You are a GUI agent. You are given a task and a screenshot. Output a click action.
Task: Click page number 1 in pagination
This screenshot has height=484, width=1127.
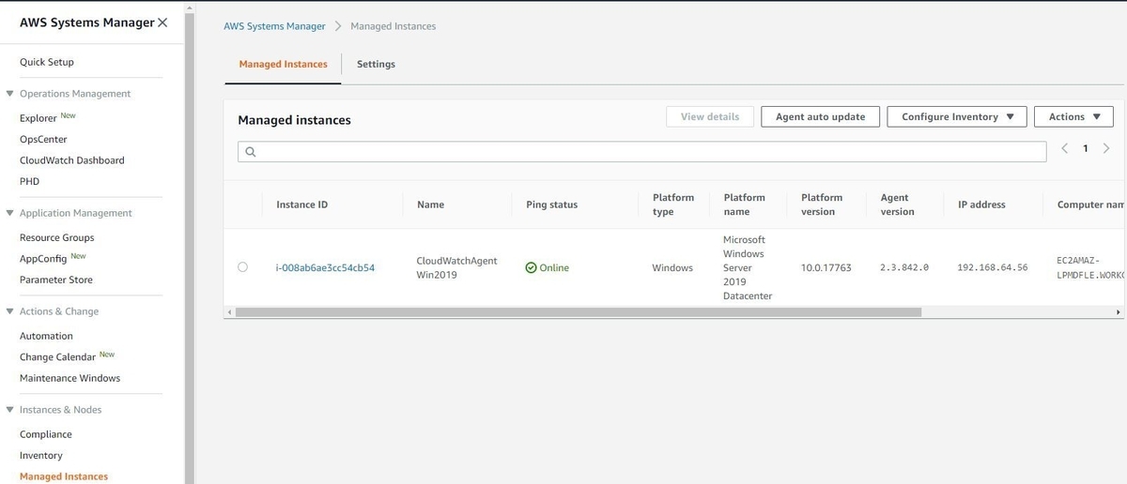(1086, 148)
